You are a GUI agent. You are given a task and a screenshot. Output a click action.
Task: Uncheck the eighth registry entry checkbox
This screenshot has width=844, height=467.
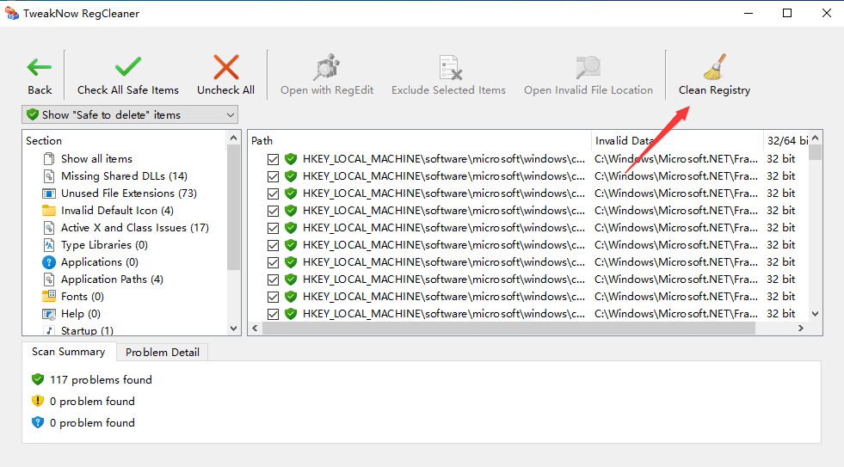coord(273,280)
